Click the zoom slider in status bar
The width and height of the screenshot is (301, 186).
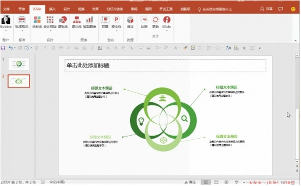coord(261,183)
